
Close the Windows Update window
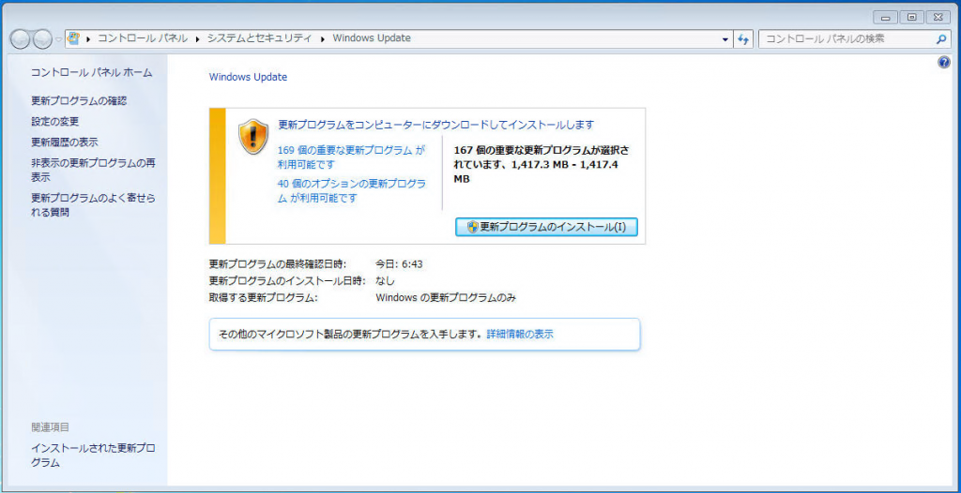[938, 17]
